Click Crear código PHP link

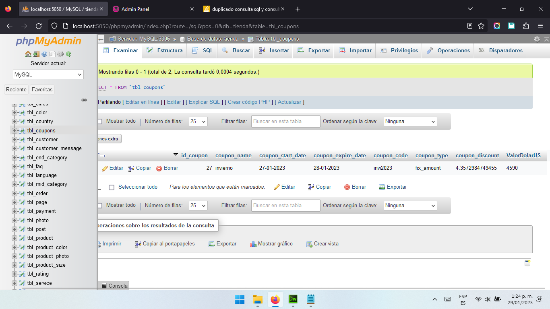(249, 102)
